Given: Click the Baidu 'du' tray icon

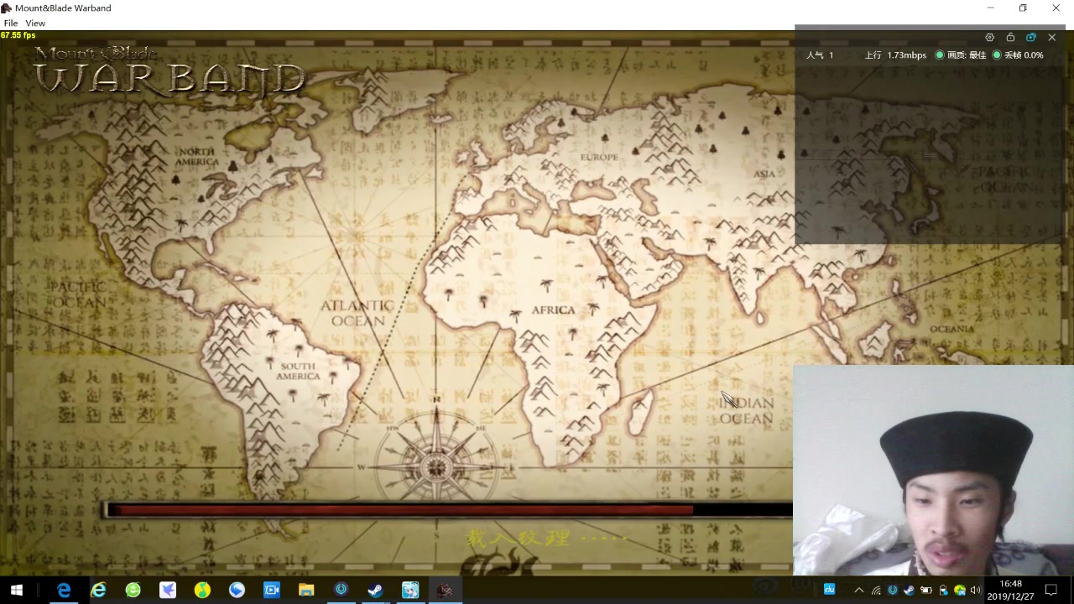Looking at the screenshot, I should point(829,590).
